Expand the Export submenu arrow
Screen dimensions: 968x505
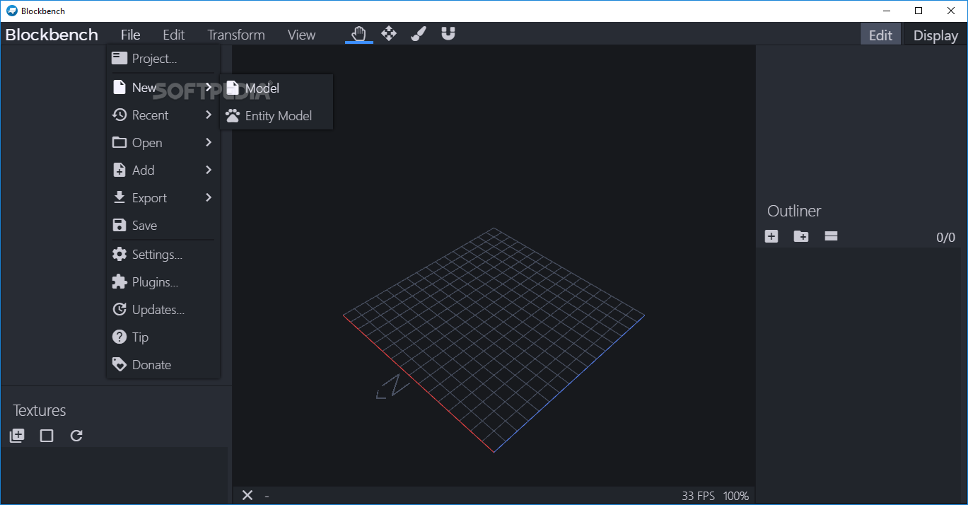209,197
